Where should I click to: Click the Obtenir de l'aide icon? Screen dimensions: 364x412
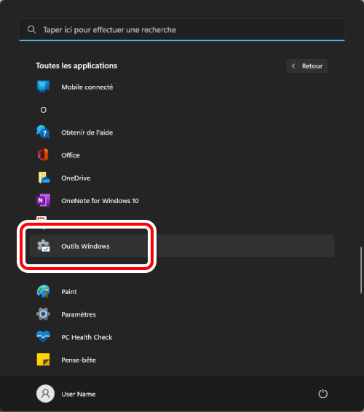tap(43, 132)
